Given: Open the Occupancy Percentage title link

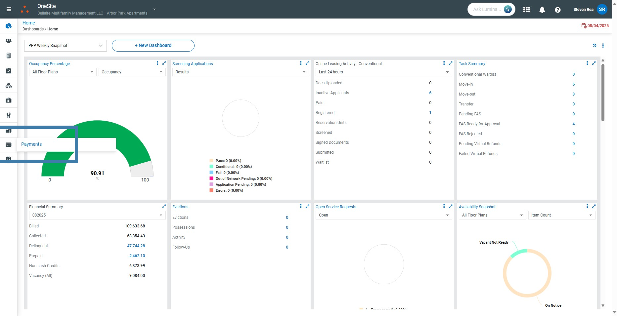Looking at the screenshot, I should pyautogui.click(x=50, y=64).
